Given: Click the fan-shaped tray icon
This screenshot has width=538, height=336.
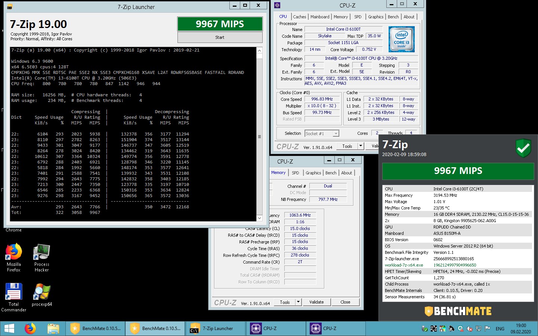Looking at the screenshot, I should click(434, 329).
